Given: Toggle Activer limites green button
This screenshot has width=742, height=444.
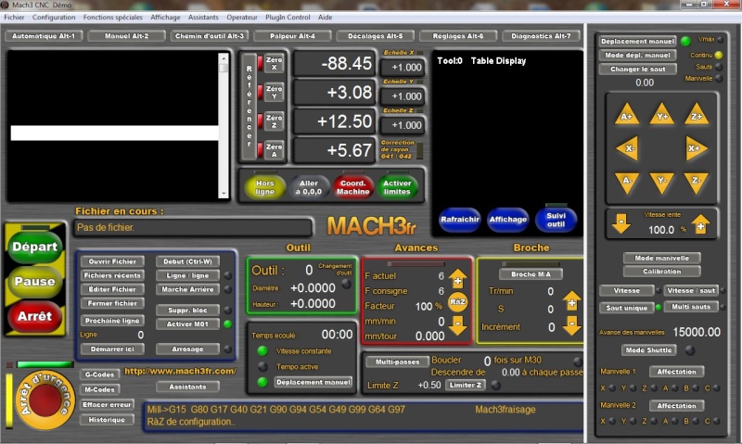Looking at the screenshot, I should [x=397, y=187].
